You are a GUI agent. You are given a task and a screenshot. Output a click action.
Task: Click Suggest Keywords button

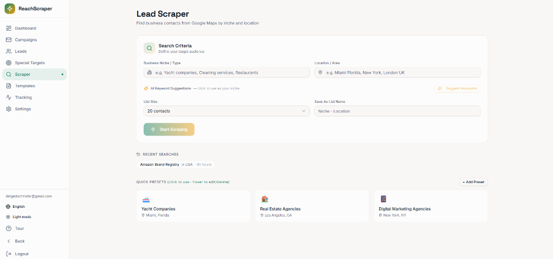457,88
